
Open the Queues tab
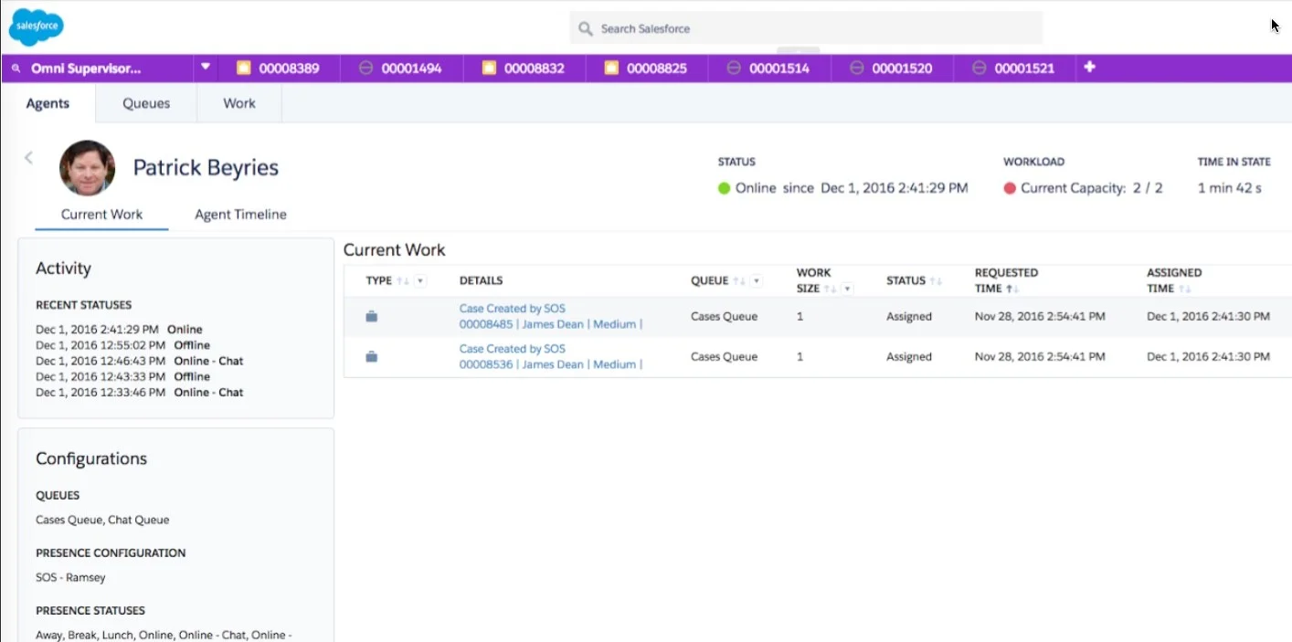coord(146,103)
